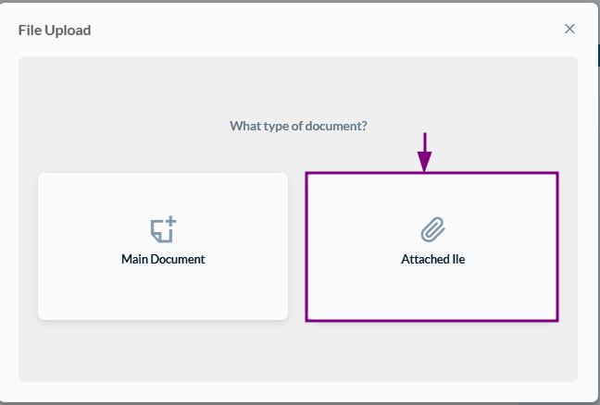Click the purple arrow annotation
The width and height of the screenshot is (600, 405).
pyautogui.click(x=425, y=152)
